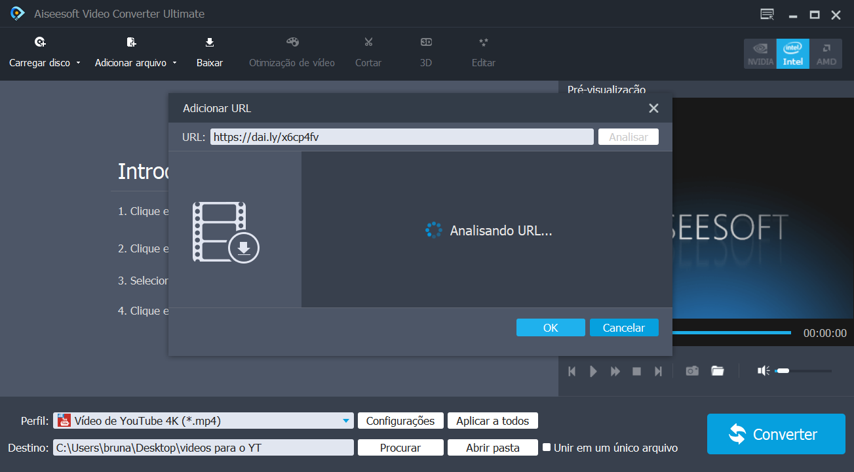Click the Analisando URL... status text
The height and width of the screenshot is (472, 854).
pyautogui.click(x=501, y=231)
